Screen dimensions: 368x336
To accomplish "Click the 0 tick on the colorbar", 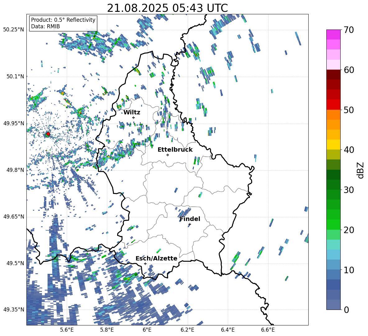I will [346, 310].
